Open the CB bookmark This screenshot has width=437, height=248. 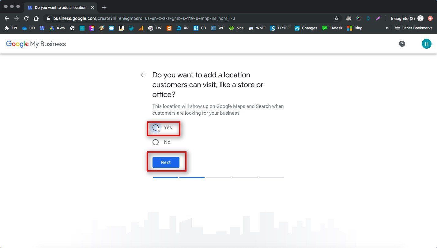(200, 28)
